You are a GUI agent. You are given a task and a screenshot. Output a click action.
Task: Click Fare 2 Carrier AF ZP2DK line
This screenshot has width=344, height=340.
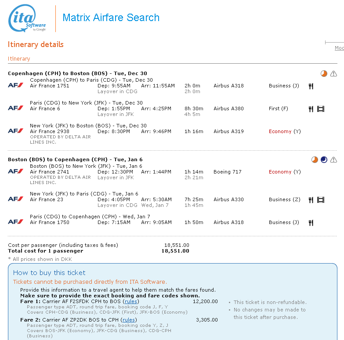pyautogui.click(x=79, y=320)
